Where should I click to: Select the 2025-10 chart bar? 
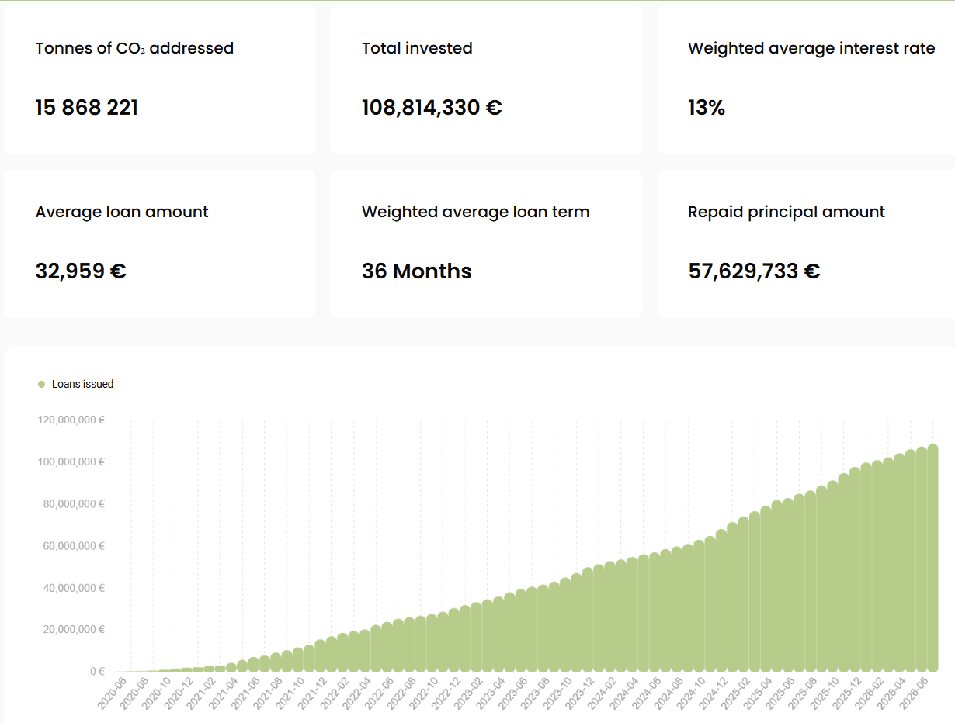[844, 572]
